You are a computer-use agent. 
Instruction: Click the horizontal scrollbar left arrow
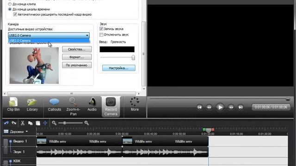point(5,94)
